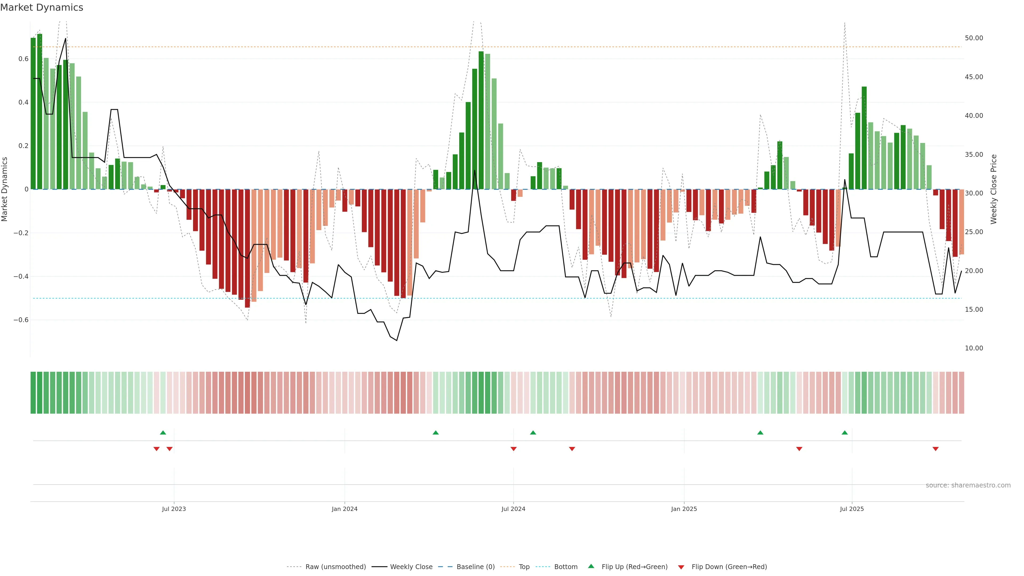The width and height of the screenshot is (1024, 576).
Task: Toggle the Weekly Close legend entry
Action: point(411,566)
